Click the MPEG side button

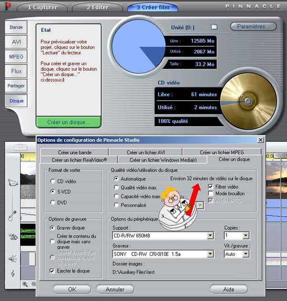coord(16,57)
